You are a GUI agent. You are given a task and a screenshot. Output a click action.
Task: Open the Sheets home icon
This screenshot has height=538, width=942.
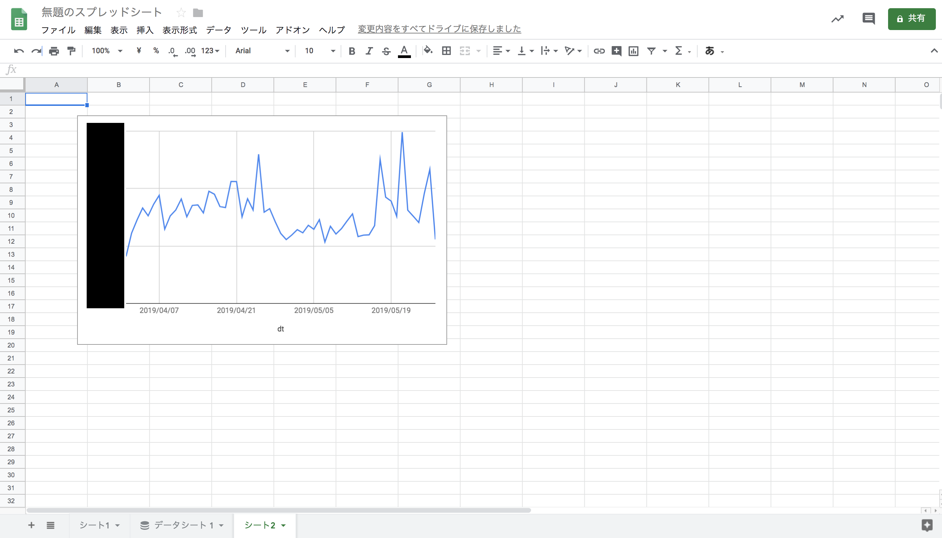[19, 19]
